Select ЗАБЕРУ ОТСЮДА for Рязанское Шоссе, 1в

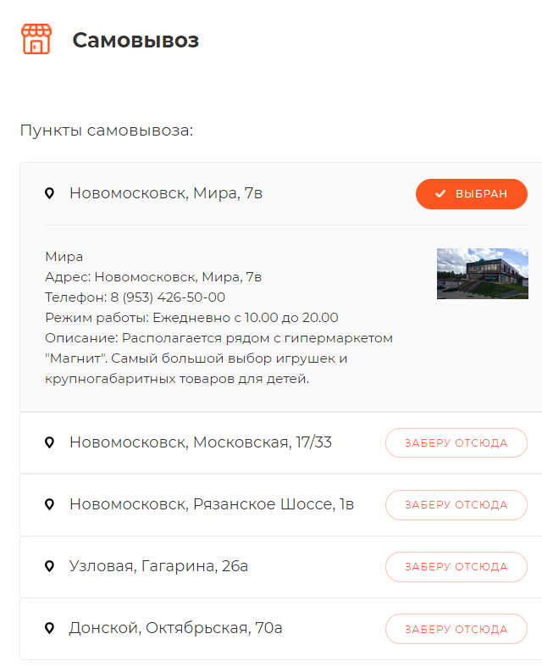click(x=456, y=504)
